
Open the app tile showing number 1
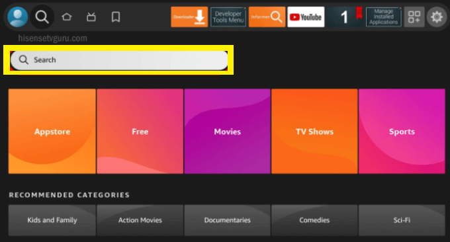(x=345, y=17)
